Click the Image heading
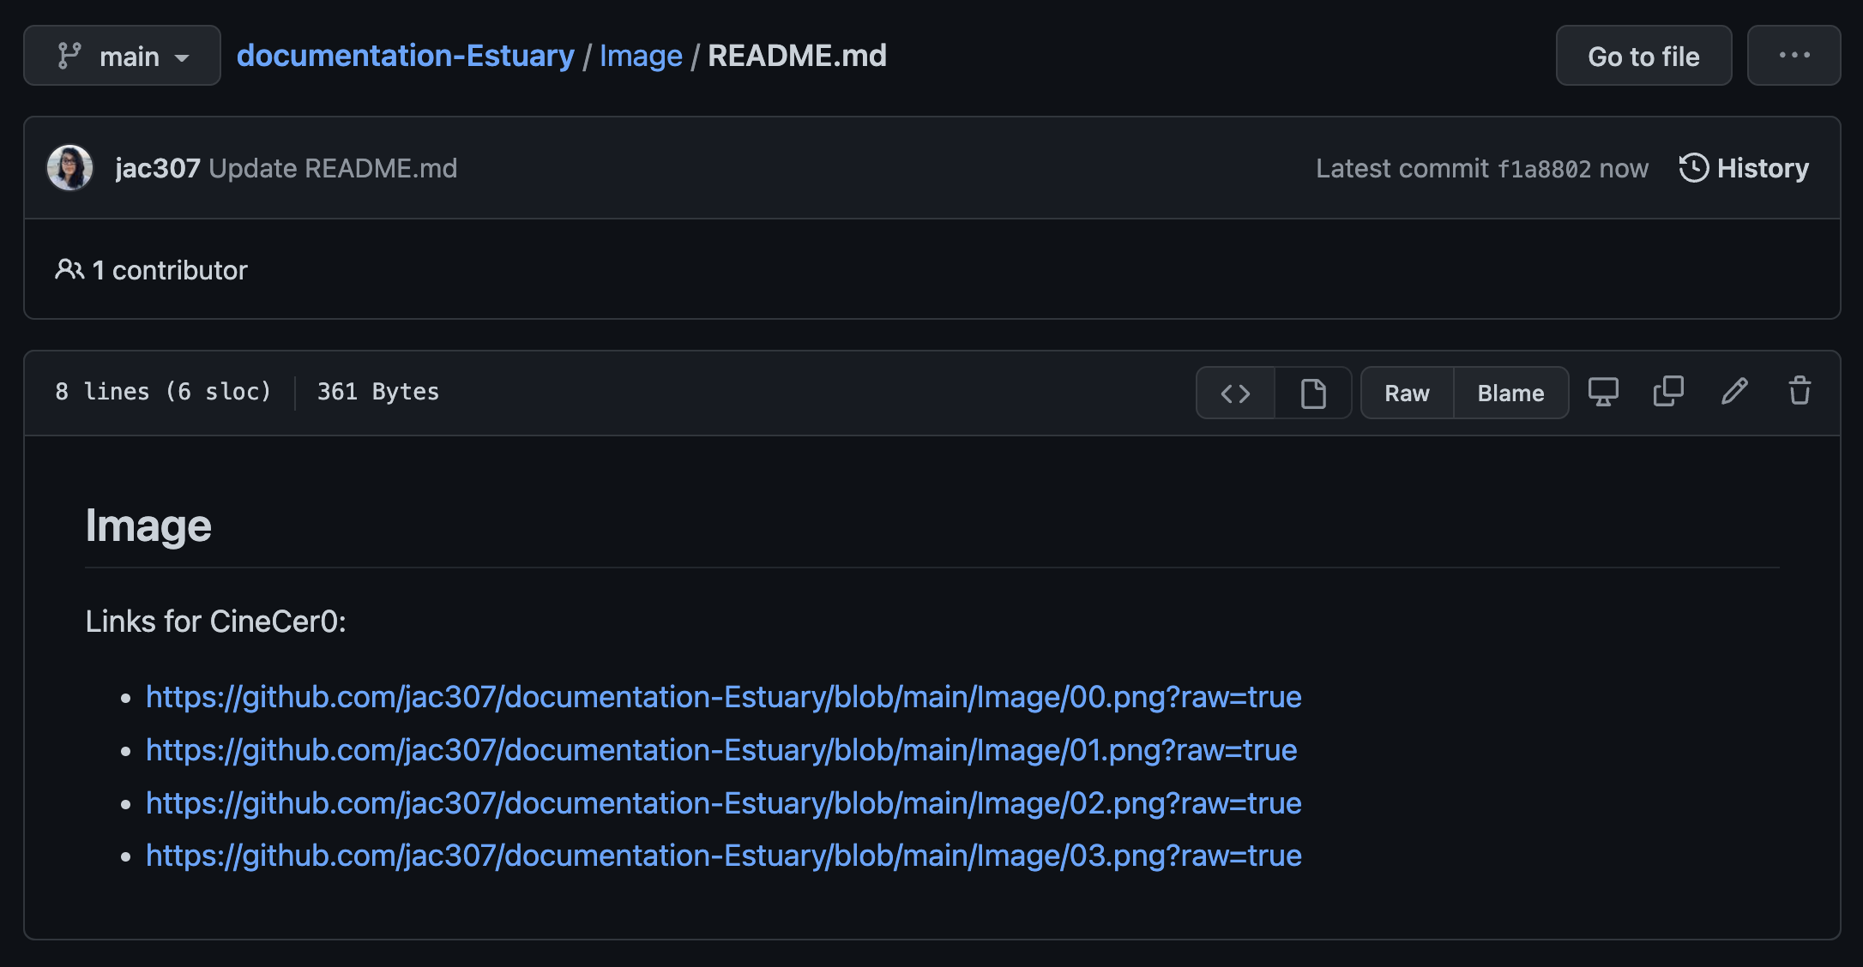 (x=148, y=526)
